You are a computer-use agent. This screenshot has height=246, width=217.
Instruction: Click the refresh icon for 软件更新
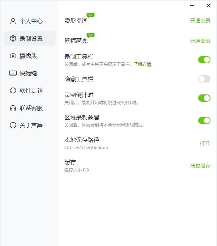(13, 90)
